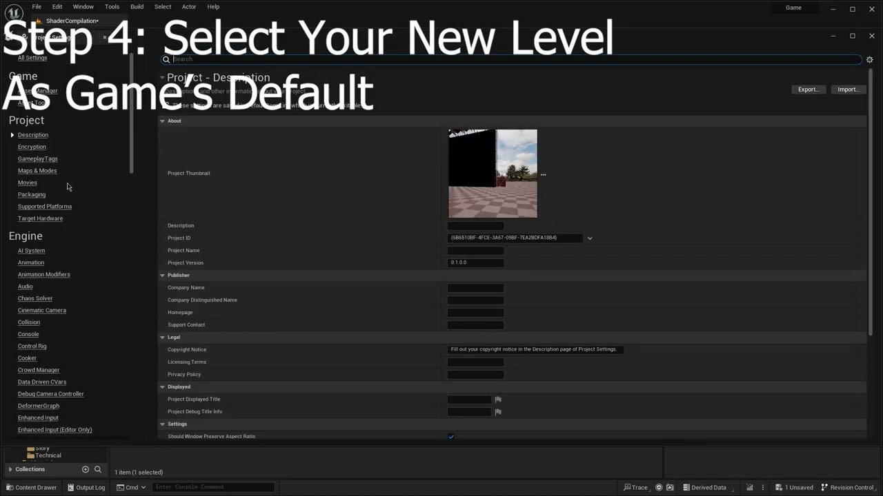Click the search icon in Collections bar
The width and height of the screenshot is (883, 496).
(x=98, y=470)
